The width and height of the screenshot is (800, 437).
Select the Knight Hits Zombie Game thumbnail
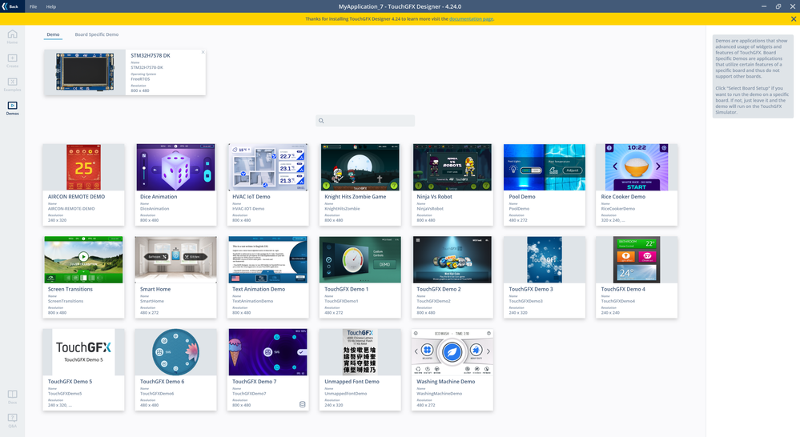click(x=360, y=167)
